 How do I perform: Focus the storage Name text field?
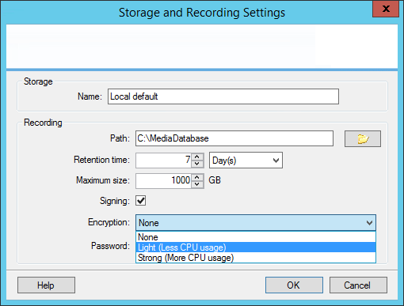click(223, 96)
